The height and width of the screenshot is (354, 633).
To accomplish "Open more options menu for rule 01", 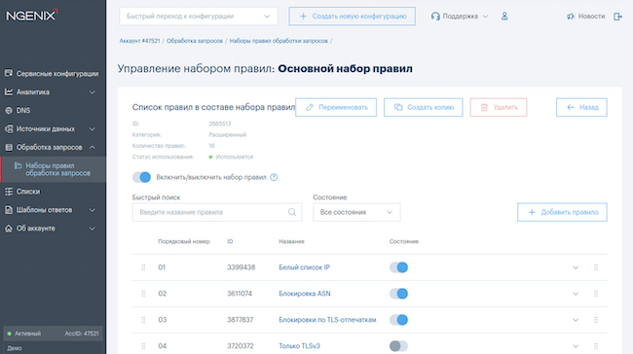I will coord(596,267).
